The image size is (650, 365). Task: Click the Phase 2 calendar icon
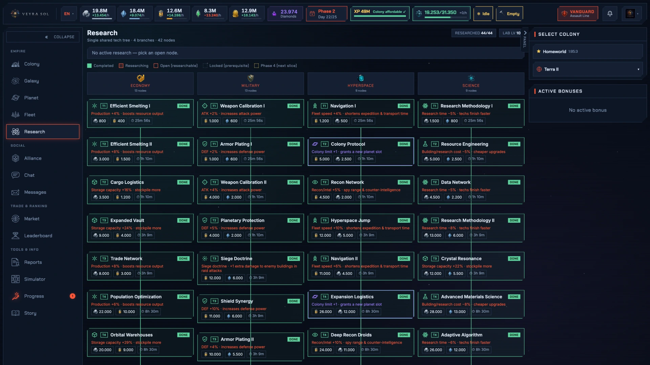[311, 14]
